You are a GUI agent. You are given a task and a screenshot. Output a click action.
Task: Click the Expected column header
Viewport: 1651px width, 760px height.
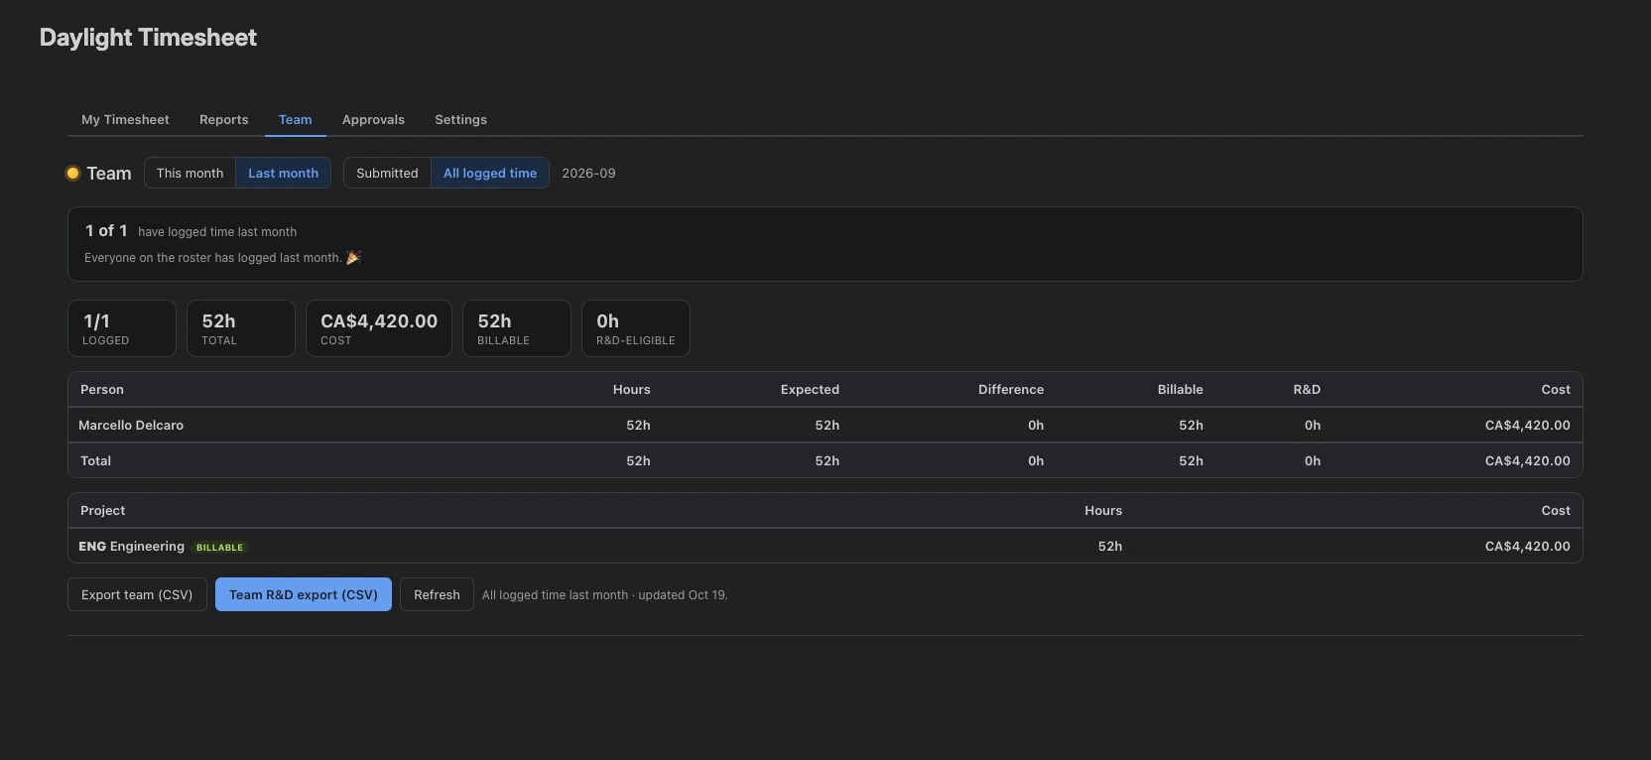[810, 389]
